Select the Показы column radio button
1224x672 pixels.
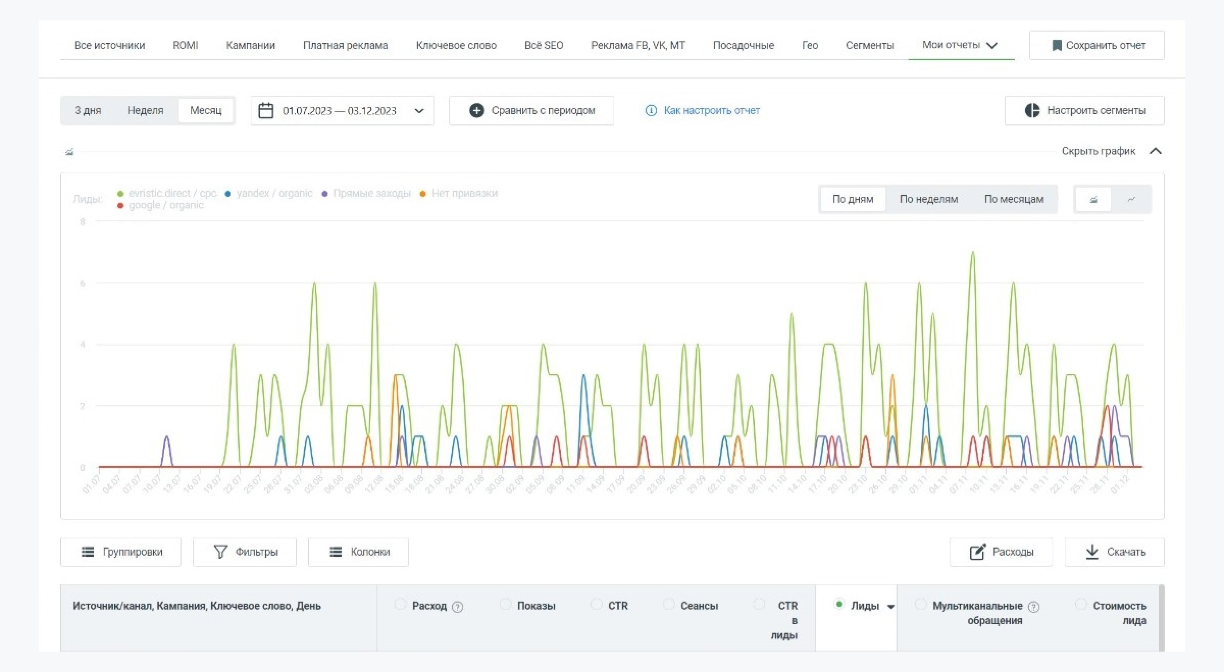pos(505,604)
